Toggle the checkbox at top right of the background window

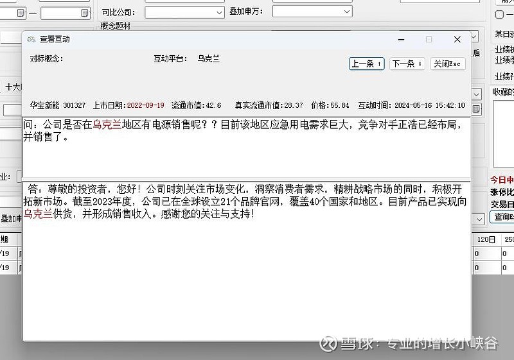tap(500, 14)
